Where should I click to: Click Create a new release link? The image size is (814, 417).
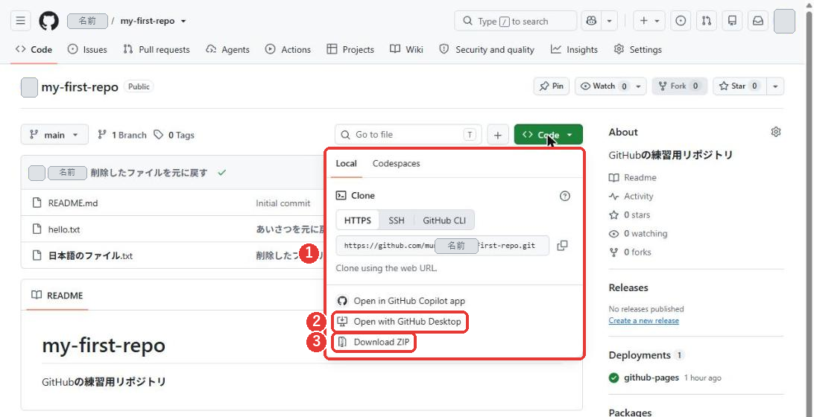pyautogui.click(x=644, y=320)
